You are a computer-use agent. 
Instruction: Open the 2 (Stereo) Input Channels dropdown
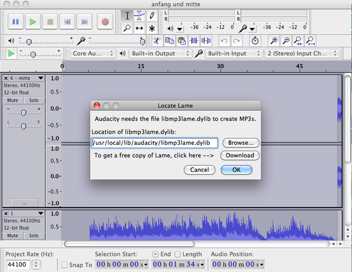point(302,54)
